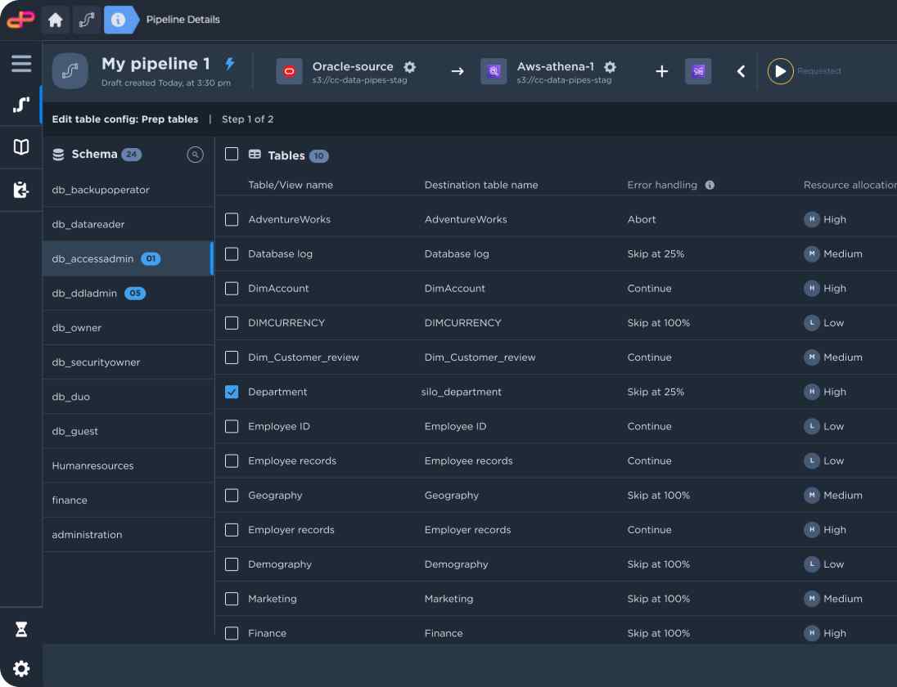Select the db_owner schema
897x687 pixels.
(128, 327)
